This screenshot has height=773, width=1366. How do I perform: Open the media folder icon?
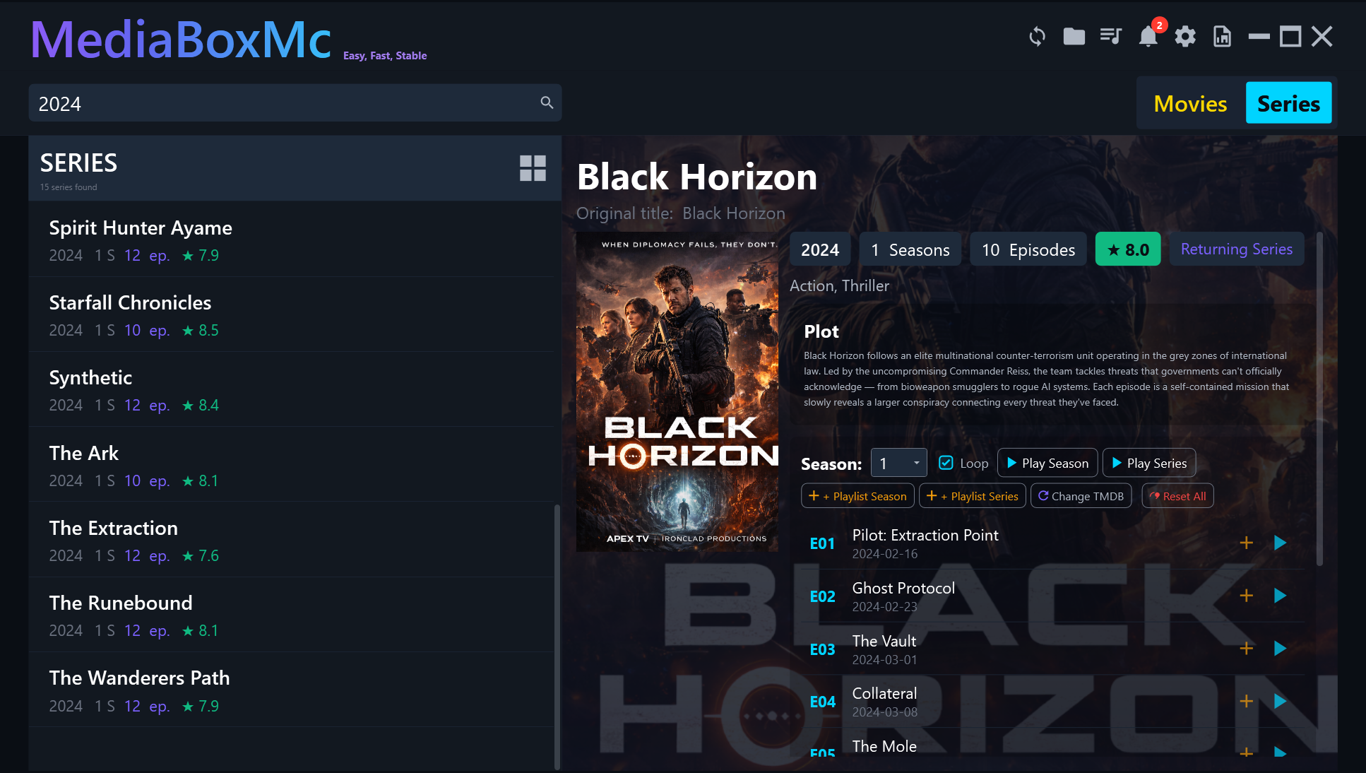1074,37
